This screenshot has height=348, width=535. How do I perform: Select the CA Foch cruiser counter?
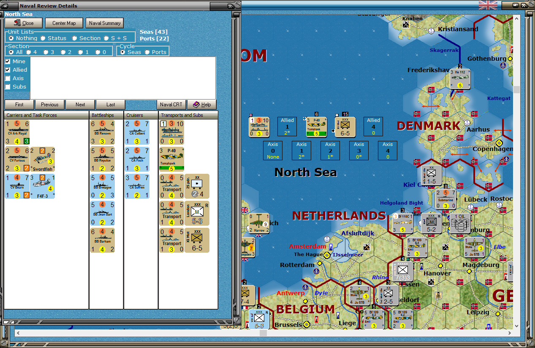pos(137,159)
